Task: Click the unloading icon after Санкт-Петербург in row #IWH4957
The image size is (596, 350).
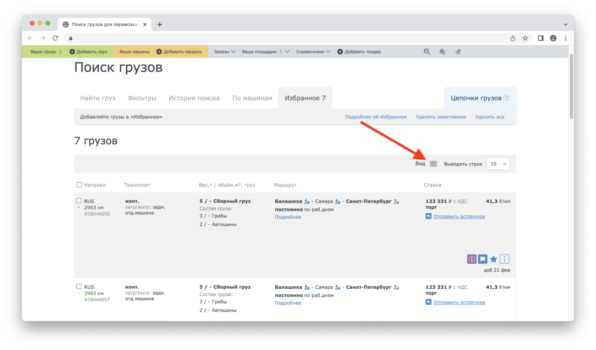Action: 396,288
